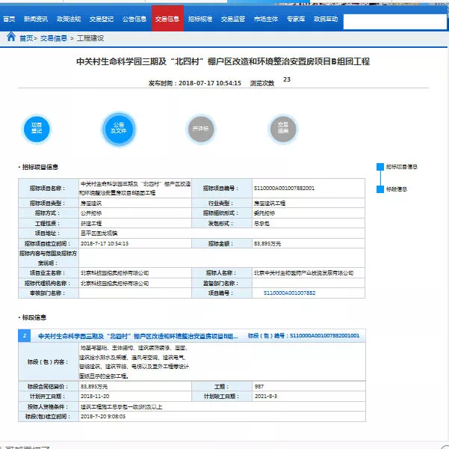
Task: Click the 浏览次数 count 23
Action: pos(287,79)
